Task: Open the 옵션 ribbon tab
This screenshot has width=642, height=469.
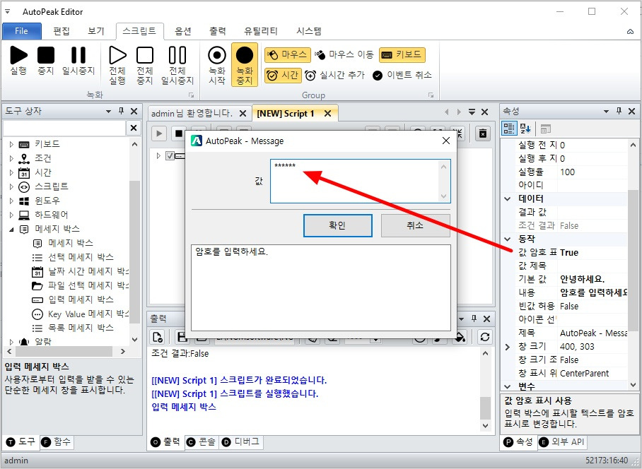Action: (x=183, y=31)
